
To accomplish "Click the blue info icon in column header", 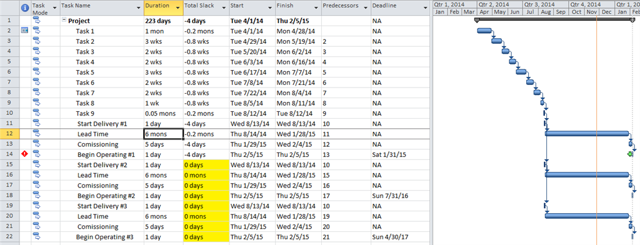I will pos(25,7).
